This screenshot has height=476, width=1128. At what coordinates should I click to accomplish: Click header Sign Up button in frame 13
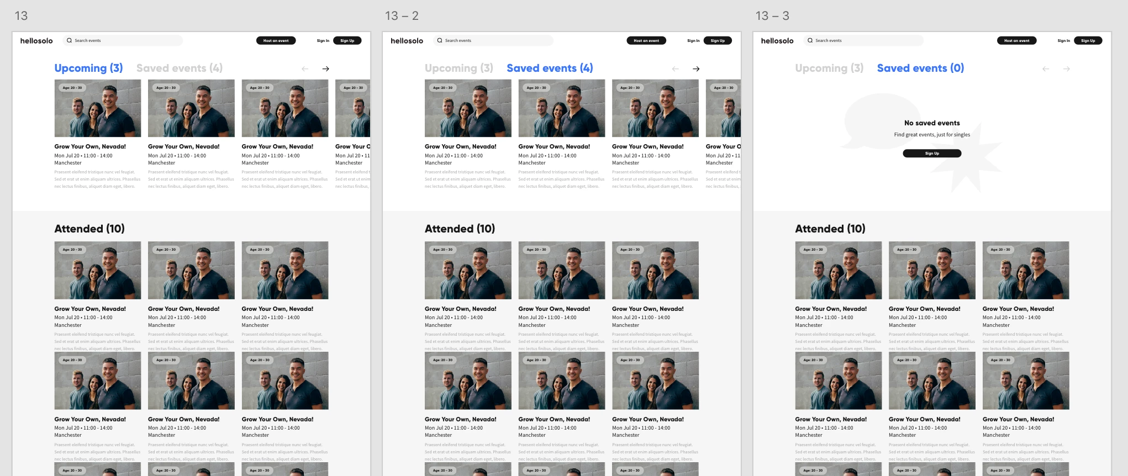(347, 40)
